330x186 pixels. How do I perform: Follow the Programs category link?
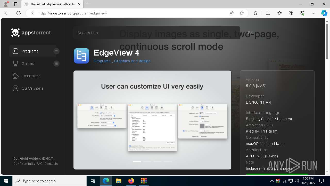102,61
